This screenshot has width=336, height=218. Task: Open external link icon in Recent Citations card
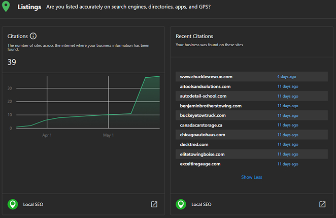point(322,204)
